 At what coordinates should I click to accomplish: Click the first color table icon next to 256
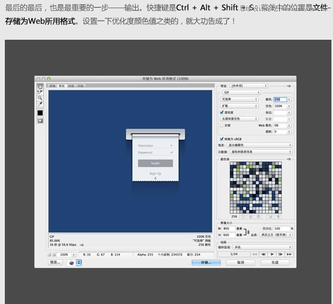tap(243, 216)
